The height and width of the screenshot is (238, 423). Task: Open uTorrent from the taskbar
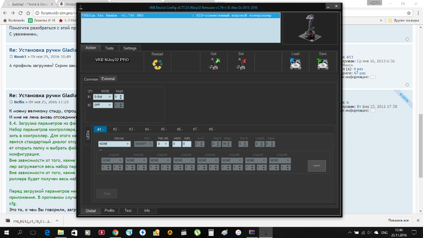click(197, 232)
